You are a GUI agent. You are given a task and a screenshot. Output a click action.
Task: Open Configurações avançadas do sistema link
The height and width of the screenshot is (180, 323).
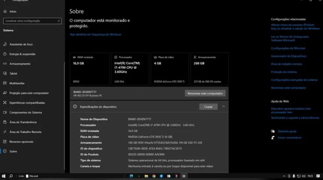point(294,80)
